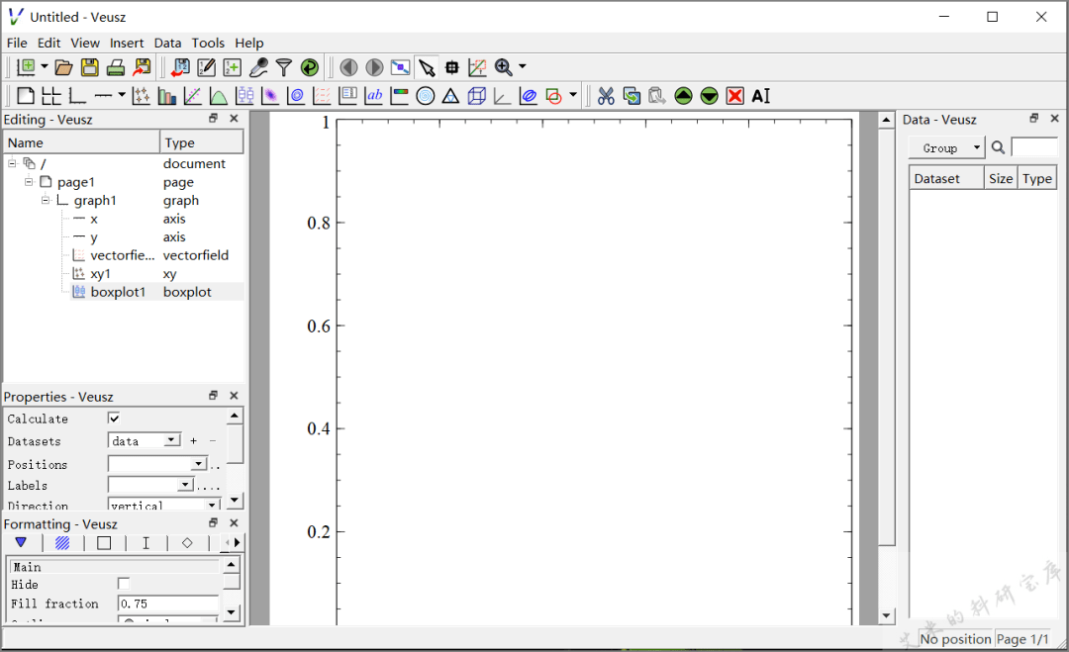This screenshot has width=1069, height=652.
Task: Click the Create new dataset icon
Action: (233, 66)
